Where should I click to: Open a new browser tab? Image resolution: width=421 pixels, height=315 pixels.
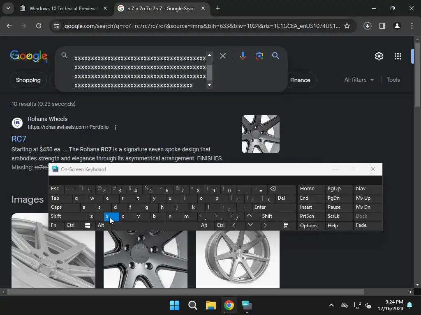coord(218,8)
